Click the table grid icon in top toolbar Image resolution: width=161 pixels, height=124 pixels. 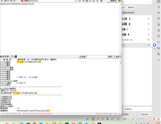(x=87, y=1)
